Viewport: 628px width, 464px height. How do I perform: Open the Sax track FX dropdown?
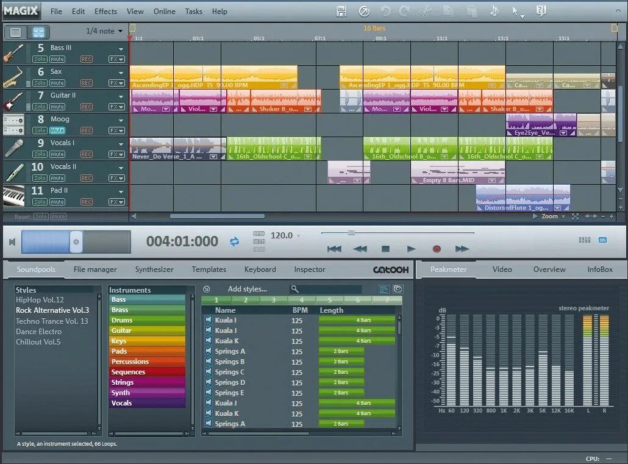pyautogui.click(x=116, y=83)
